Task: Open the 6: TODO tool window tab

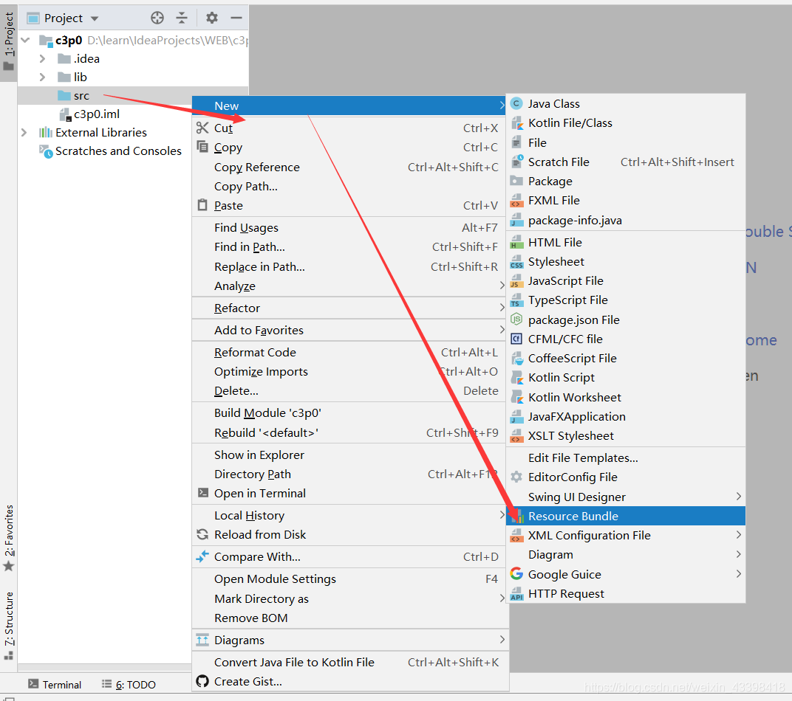Action: [129, 684]
